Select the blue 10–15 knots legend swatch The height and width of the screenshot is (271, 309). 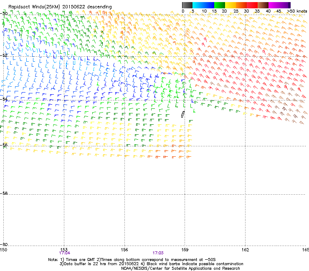point(209,5)
